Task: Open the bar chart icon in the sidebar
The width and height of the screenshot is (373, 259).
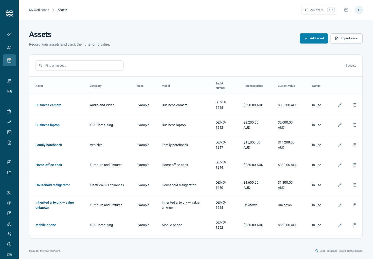Action: click(9, 162)
